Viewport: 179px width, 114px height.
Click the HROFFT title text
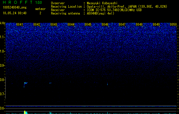pos(18,2)
